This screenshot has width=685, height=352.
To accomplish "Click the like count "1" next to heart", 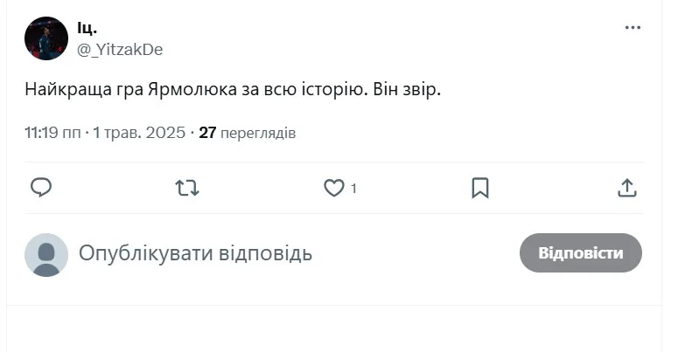I will tap(353, 188).
